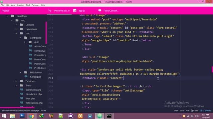Viewport: 213px width, 119px height.
Task: Click cursor position 203:44 in status bar
Action: 43,111
